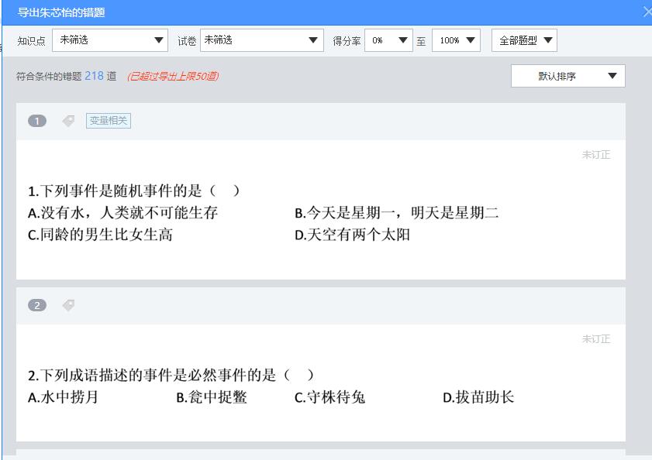Image resolution: width=652 pixels, height=460 pixels.
Task: Open the 试卷 filter dropdown
Action: tap(261, 40)
